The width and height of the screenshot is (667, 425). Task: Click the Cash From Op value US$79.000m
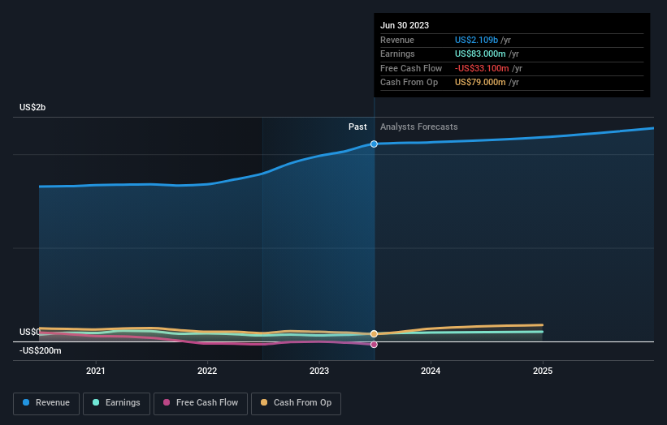point(480,83)
